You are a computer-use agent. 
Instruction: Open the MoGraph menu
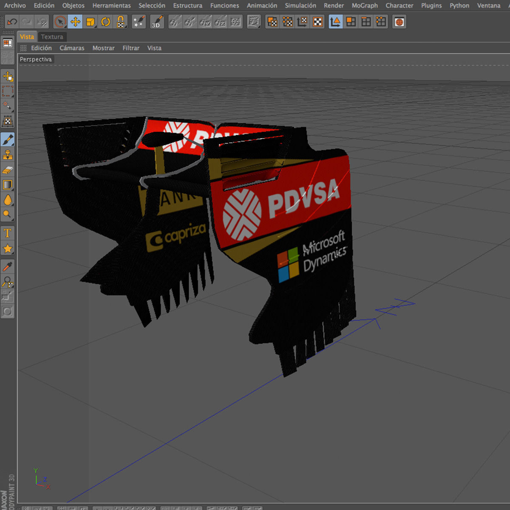(365, 6)
